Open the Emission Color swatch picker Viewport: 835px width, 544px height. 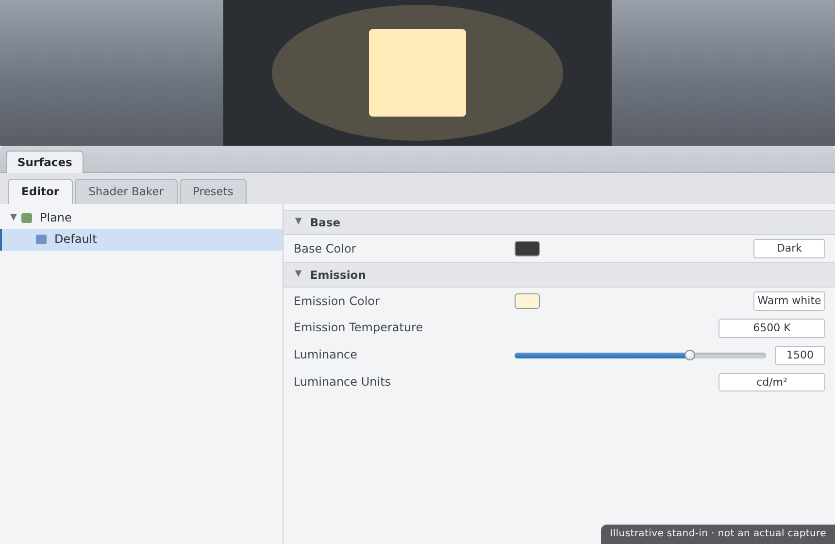[527, 301]
